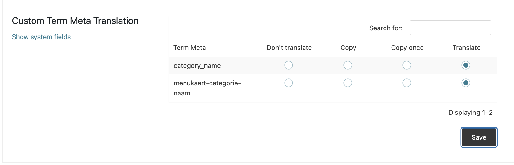Image resolution: width=514 pixels, height=165 pixels.
Task: Click the Don't translate column header
Action: coord(289,48)
